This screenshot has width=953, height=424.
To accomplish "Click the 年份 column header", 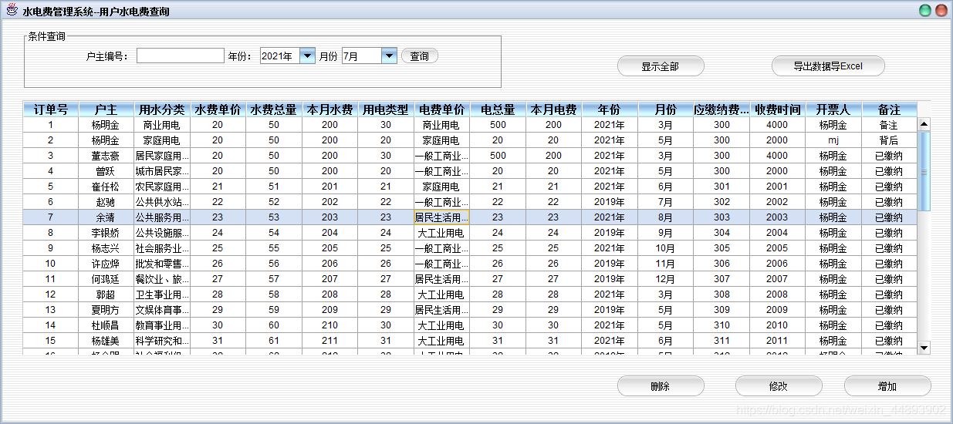I will click(610, 109).
